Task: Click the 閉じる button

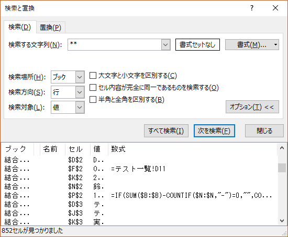Action: [264, 131]
